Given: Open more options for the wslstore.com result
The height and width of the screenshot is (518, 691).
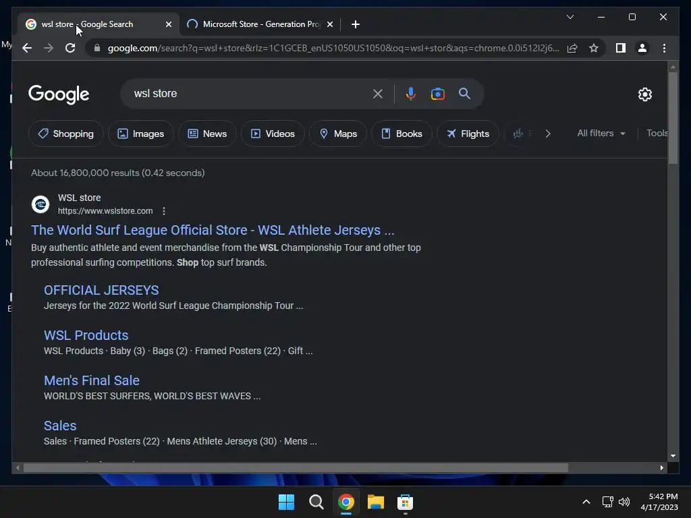Looking at the screenshot, I should pyautogui.click(x=164, y=211).
